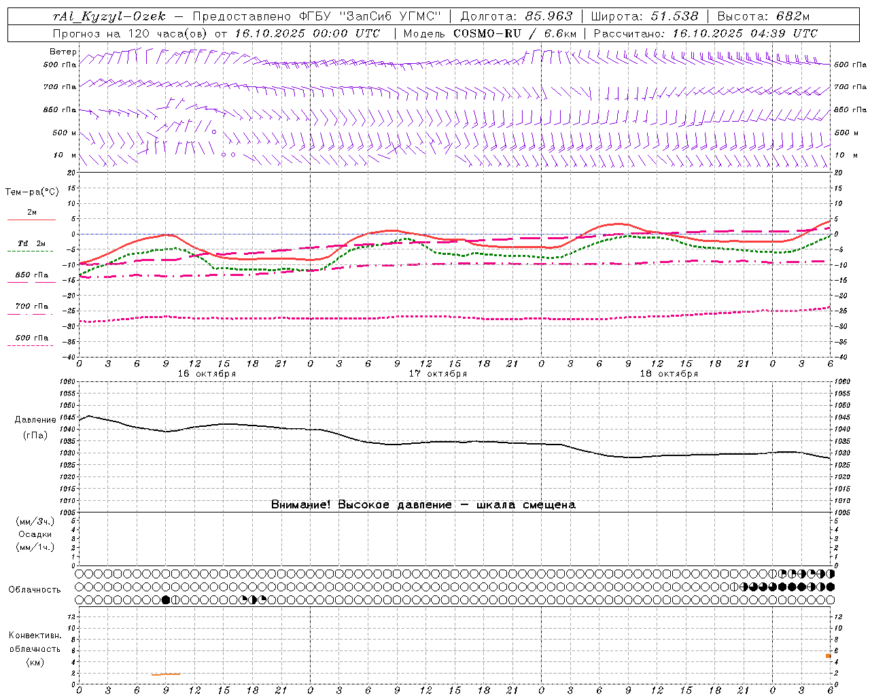
Task: Click the Тем-ра(°C) axis title
Action: tap(33, 192)
